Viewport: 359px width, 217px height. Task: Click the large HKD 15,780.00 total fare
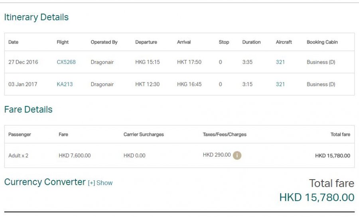317,197
